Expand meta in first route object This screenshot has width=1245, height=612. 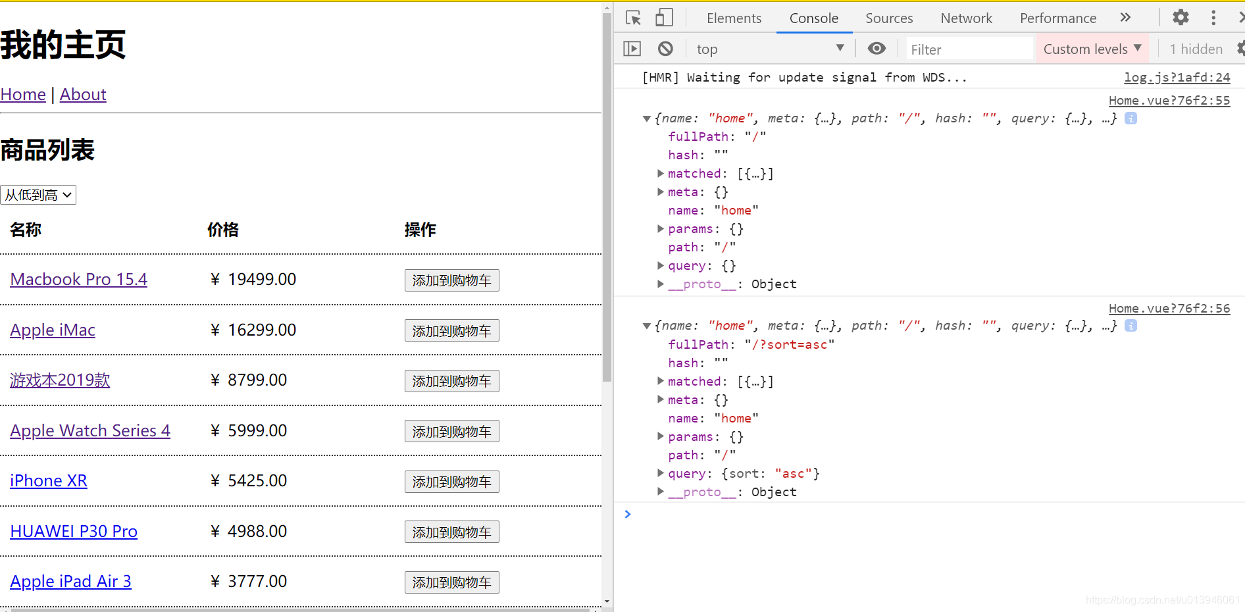pyautogui.click(x=661, y=192)
